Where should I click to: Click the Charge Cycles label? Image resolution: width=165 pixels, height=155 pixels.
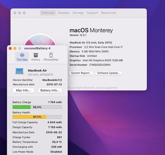tap(21, 137)
